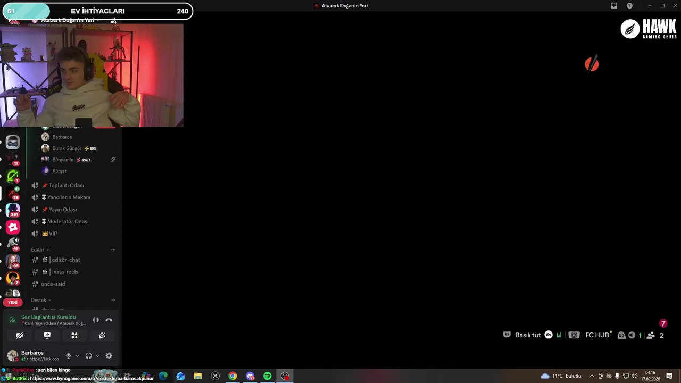Image resolution: width=681 pixels, height=383 pixels.
Task: Open Discord help icon in title bar
Action: (629, 6)
